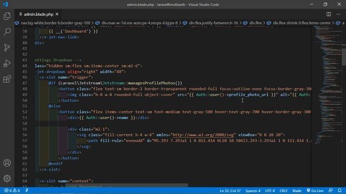Click x-slot name="trigger" on line 46
Viewport: 346px width, 194px height.
(66, 78)
